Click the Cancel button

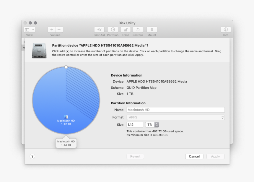(194, 156)
